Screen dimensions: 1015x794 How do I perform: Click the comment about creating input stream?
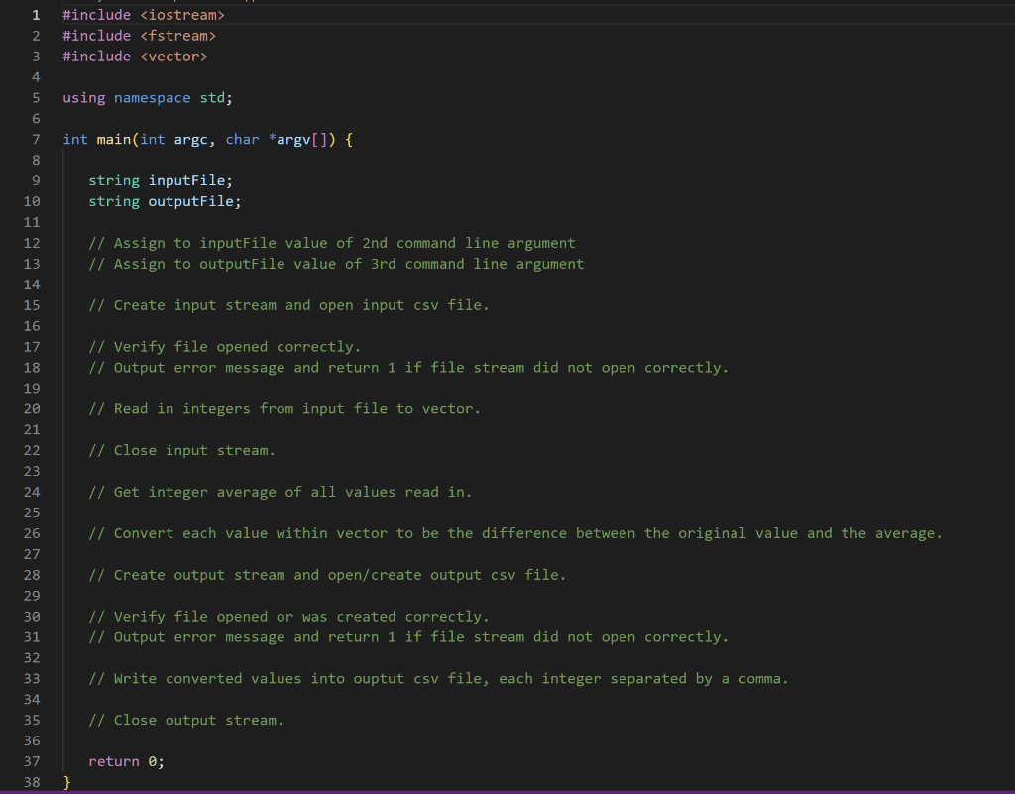(287, 304)
